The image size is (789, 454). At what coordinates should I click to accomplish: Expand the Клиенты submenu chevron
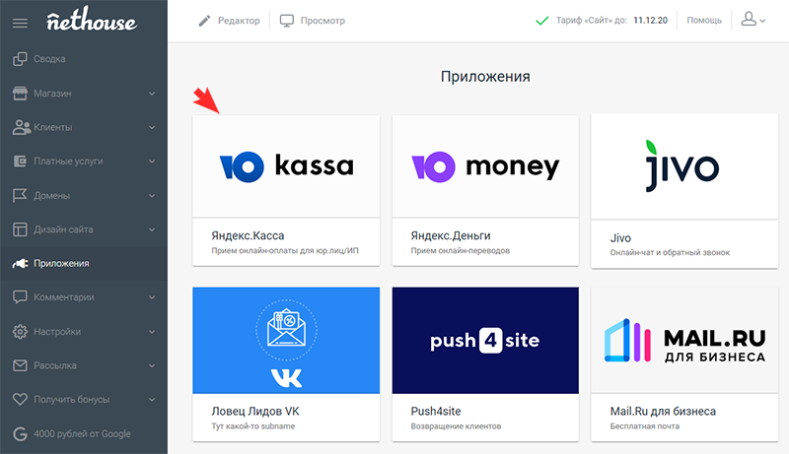[152, 128]
